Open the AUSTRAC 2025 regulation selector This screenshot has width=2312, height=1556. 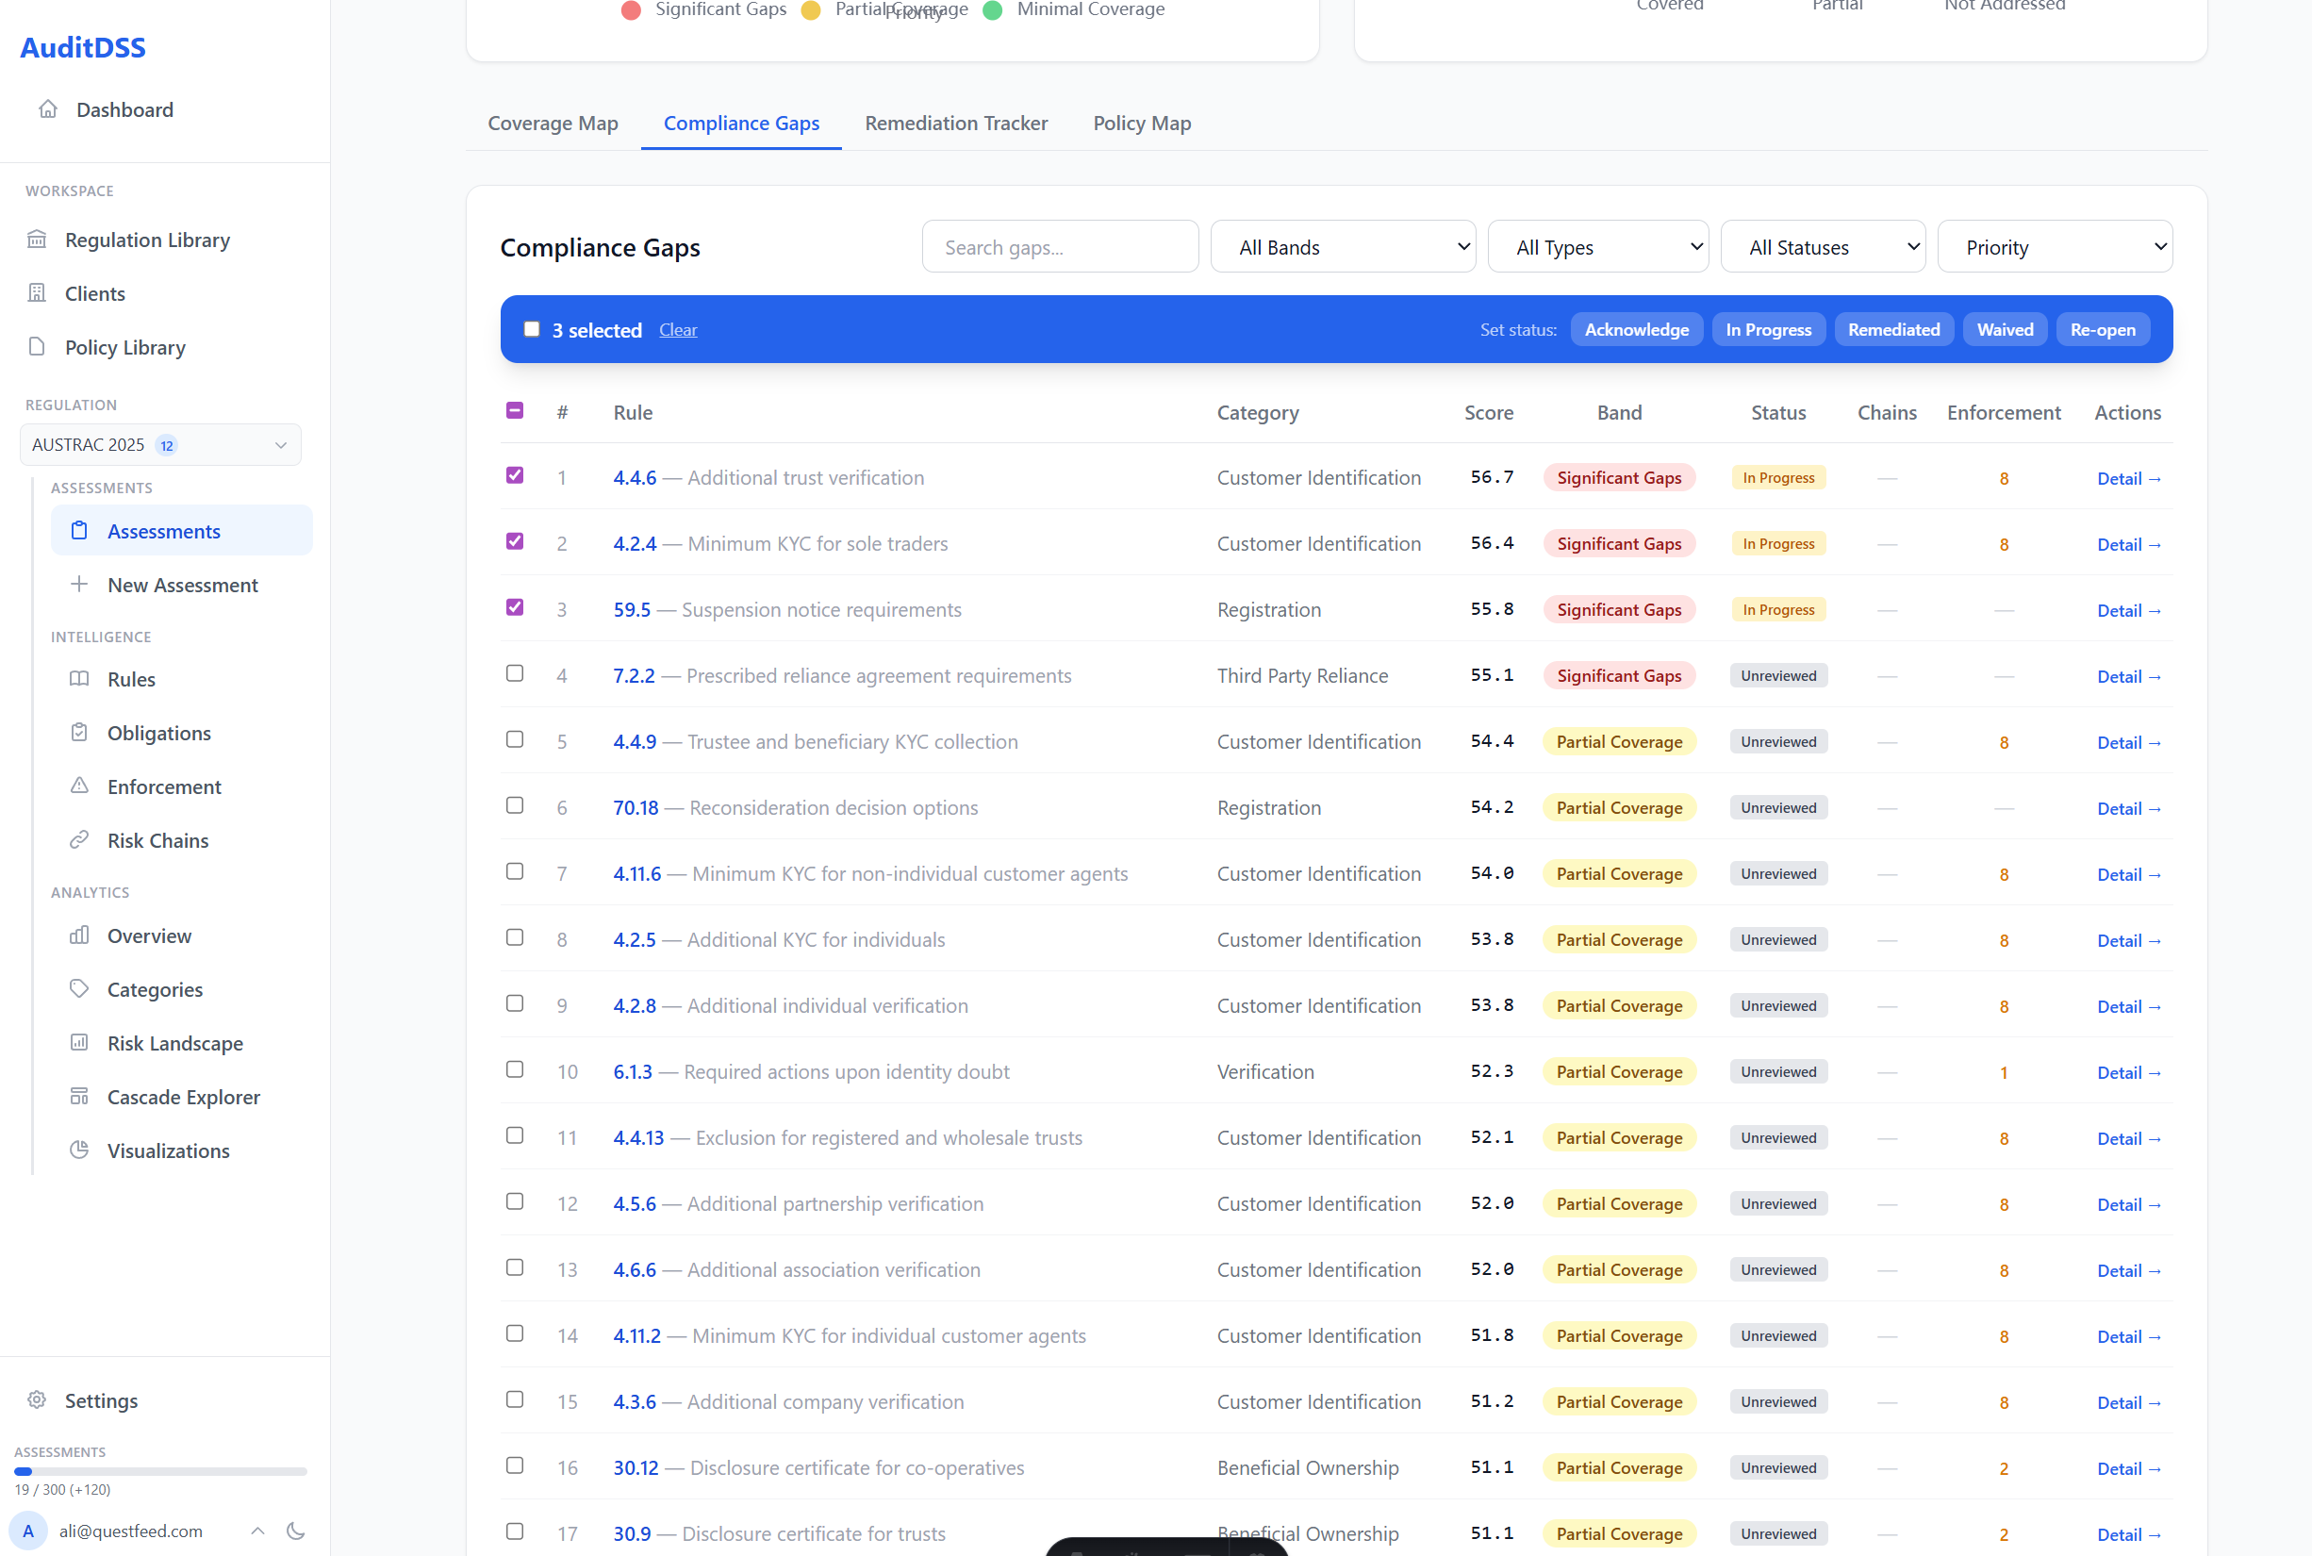(159, 444)
